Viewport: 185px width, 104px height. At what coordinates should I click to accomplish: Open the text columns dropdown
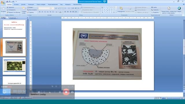point(76,12)
